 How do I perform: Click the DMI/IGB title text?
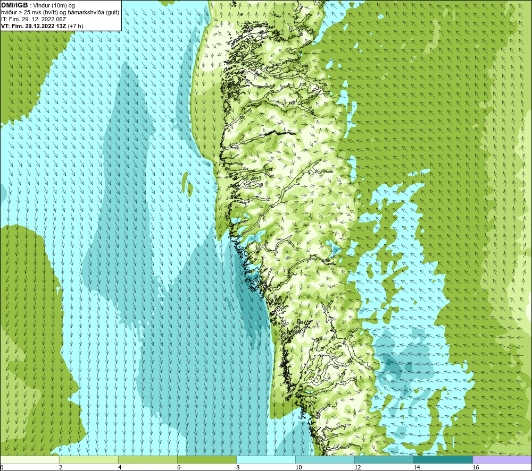pos(14,5)
